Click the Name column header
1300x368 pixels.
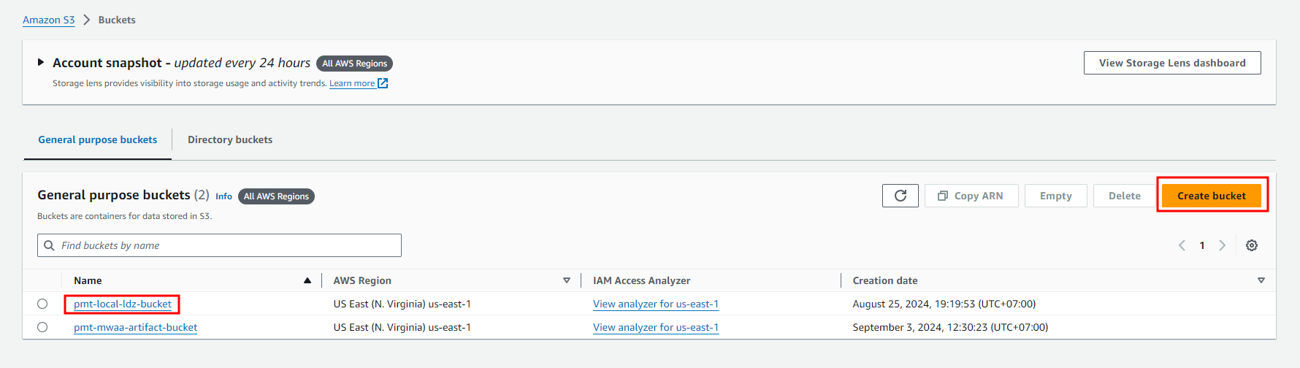click(88, 280)
